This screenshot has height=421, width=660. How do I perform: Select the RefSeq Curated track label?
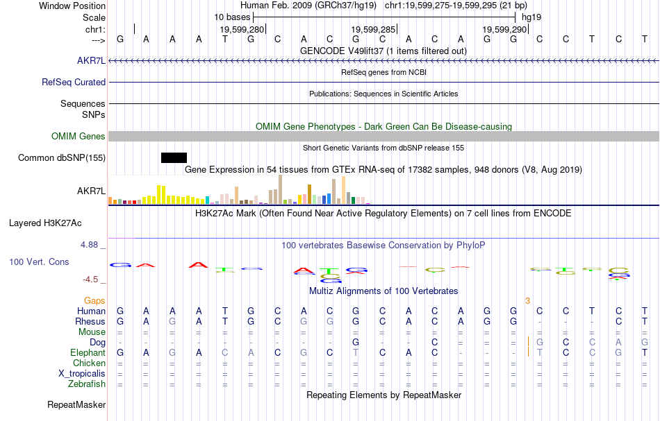click(x=73, y=83)
